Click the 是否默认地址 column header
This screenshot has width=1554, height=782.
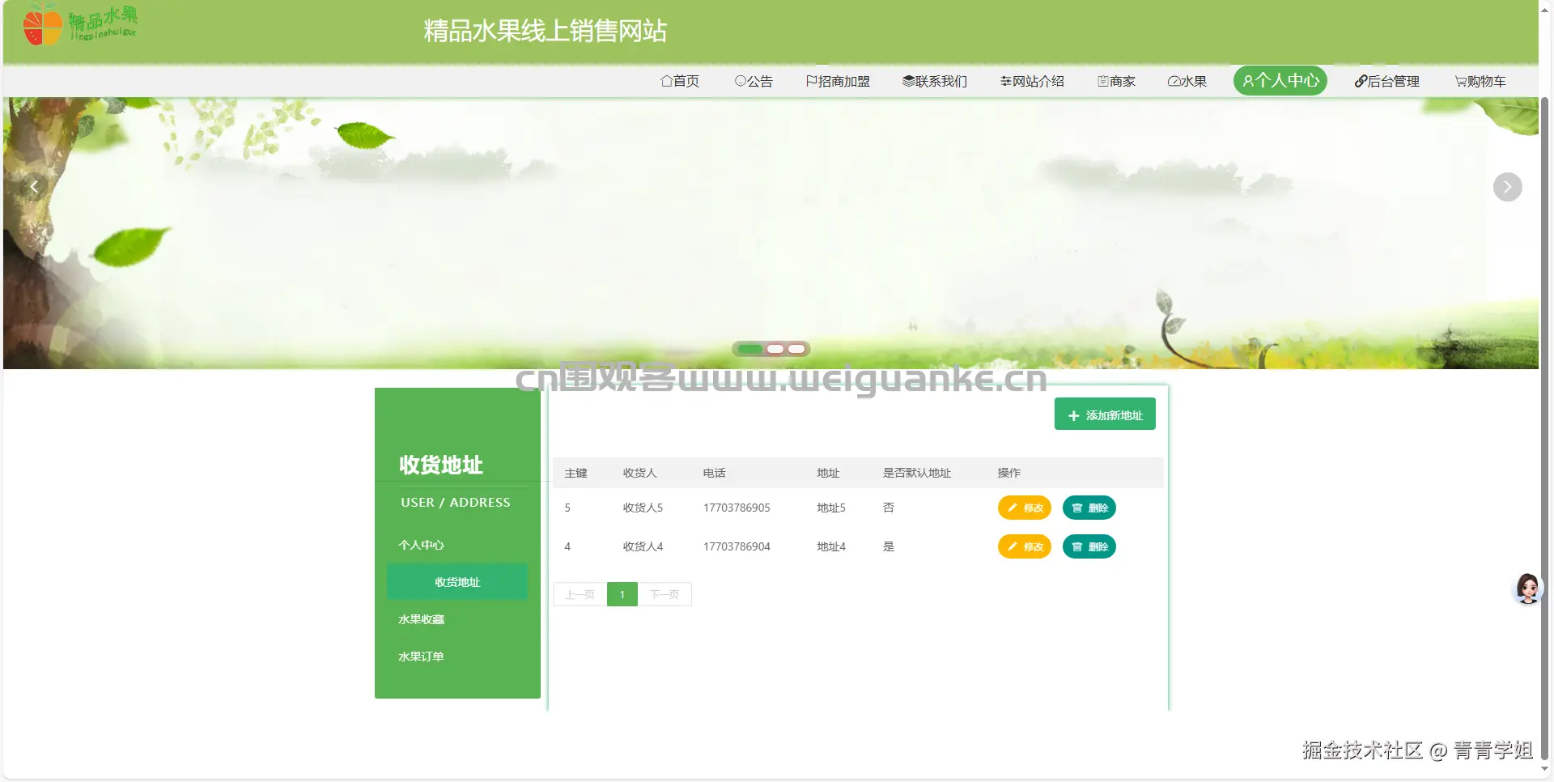tap(917, 473)
